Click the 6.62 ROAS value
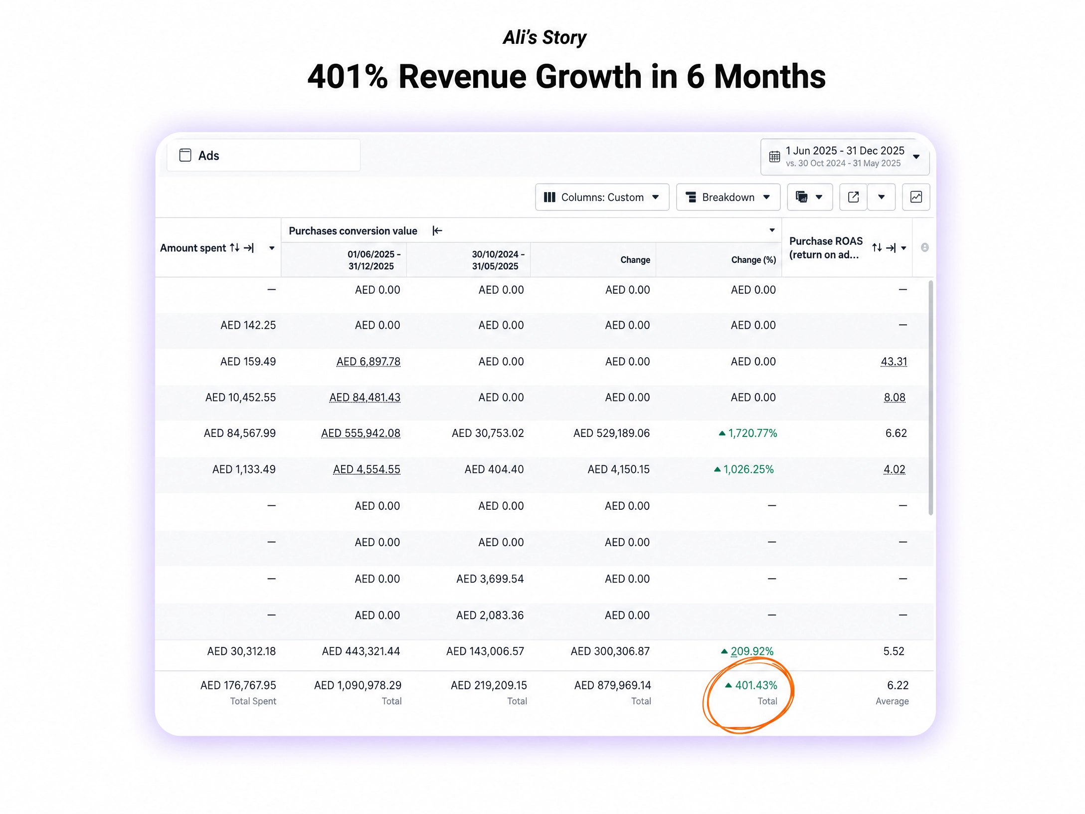Viewport: 1085px width, 814px height. tap(896, 433)
